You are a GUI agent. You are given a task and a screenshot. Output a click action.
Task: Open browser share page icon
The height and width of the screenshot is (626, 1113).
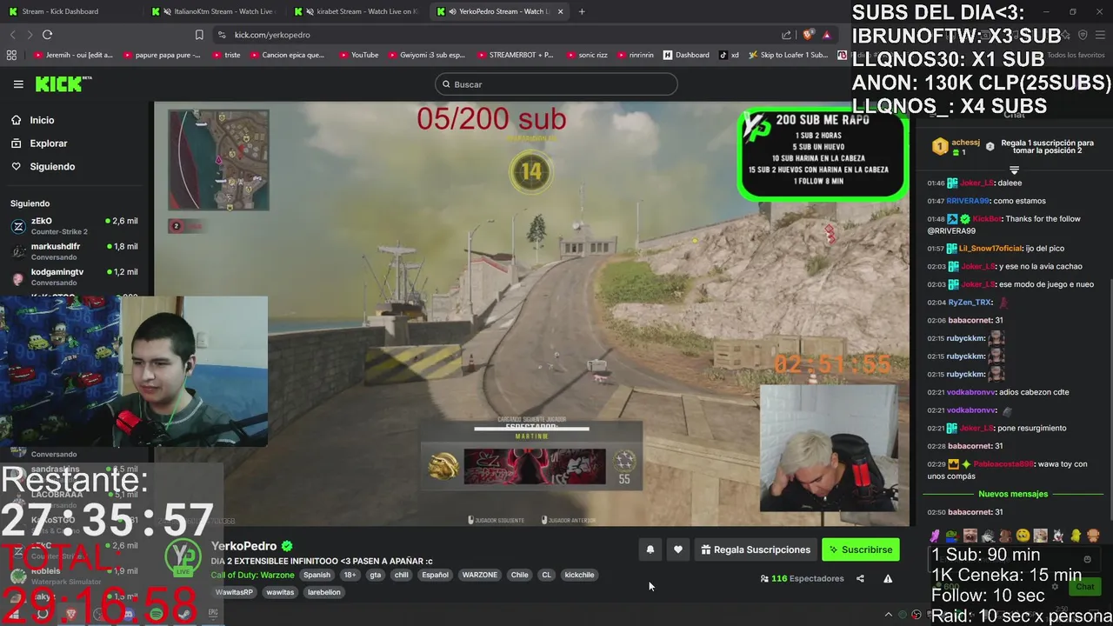pyautogui.click(x=787, y=35)
